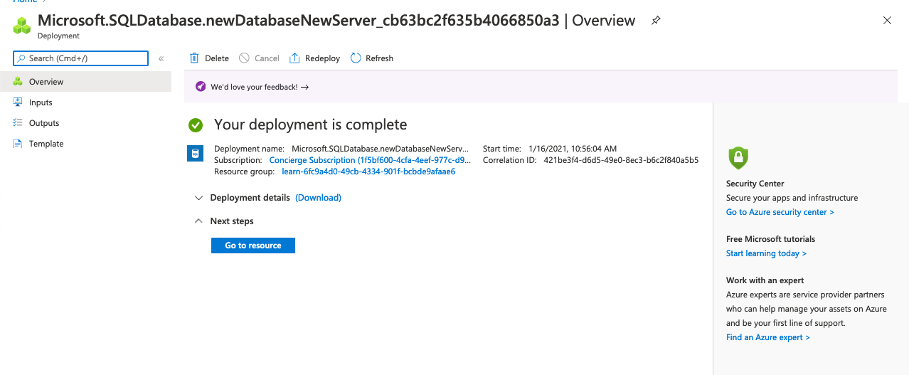Click the Delete toolbar label
Viewport: 909px width, 375px height.
pos(217,58)
